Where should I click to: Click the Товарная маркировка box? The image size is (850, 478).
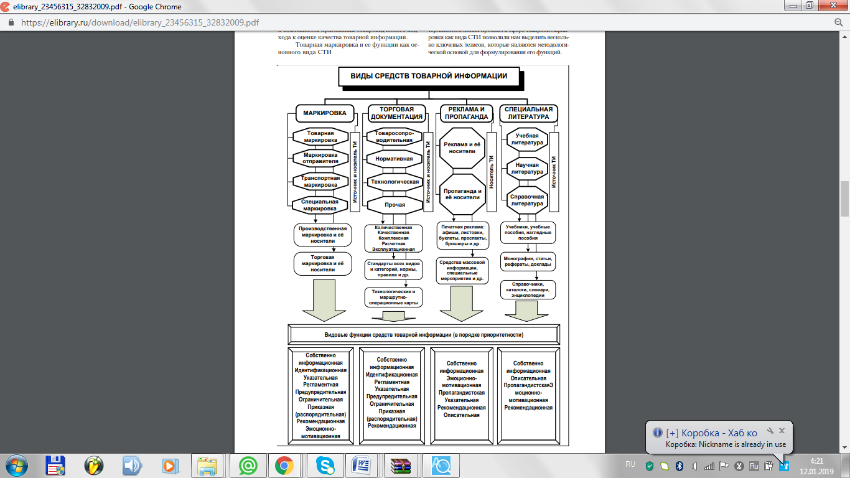click(319, 137)
